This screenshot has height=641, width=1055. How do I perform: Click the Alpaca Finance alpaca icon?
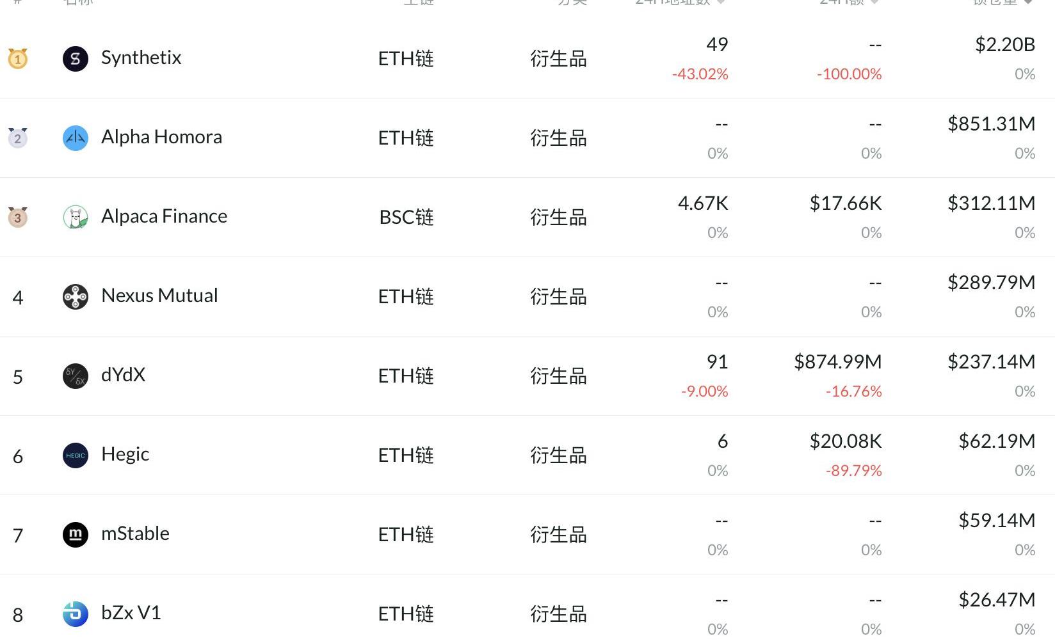[x=75, y=218]
